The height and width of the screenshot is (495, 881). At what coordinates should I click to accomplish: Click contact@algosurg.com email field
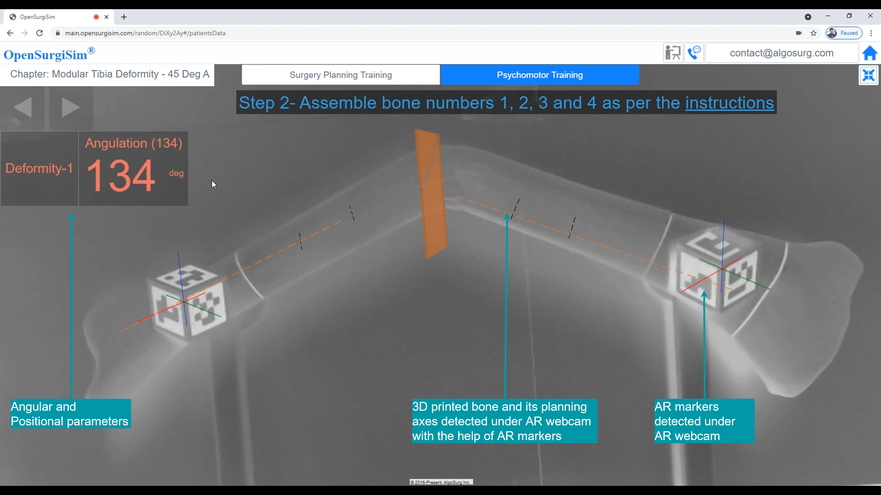click(781, 53)
